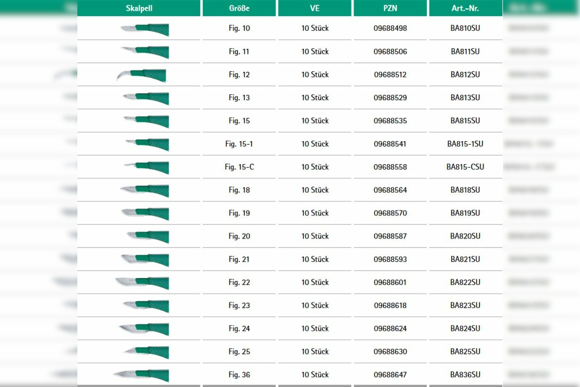
Task: Select PZN number 09688506
Action: 390,51
